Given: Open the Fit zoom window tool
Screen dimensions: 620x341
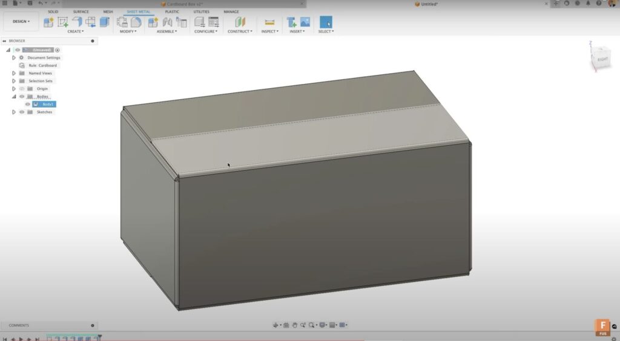Looking at the screenshot, I should coord(312,325).
